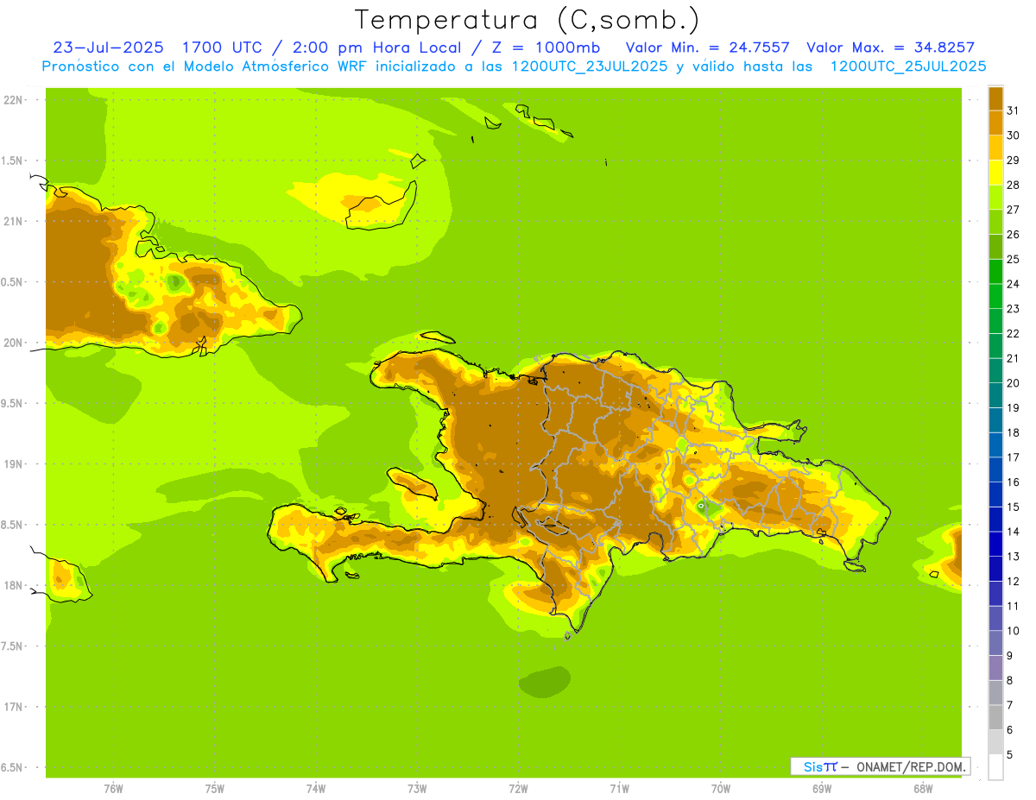Click the '71W' longitude axis label
Viewport: 1036px width, 800px height.
click(x=619, y=789)
